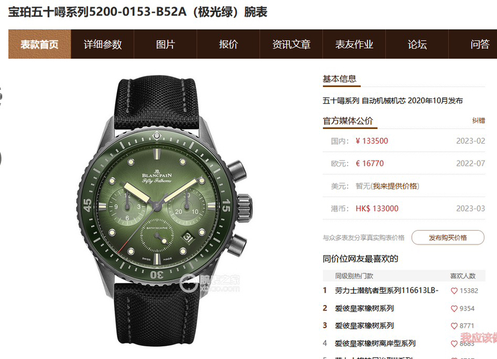
Task: Open the 论坛 tab
Action: coord(417,44)
